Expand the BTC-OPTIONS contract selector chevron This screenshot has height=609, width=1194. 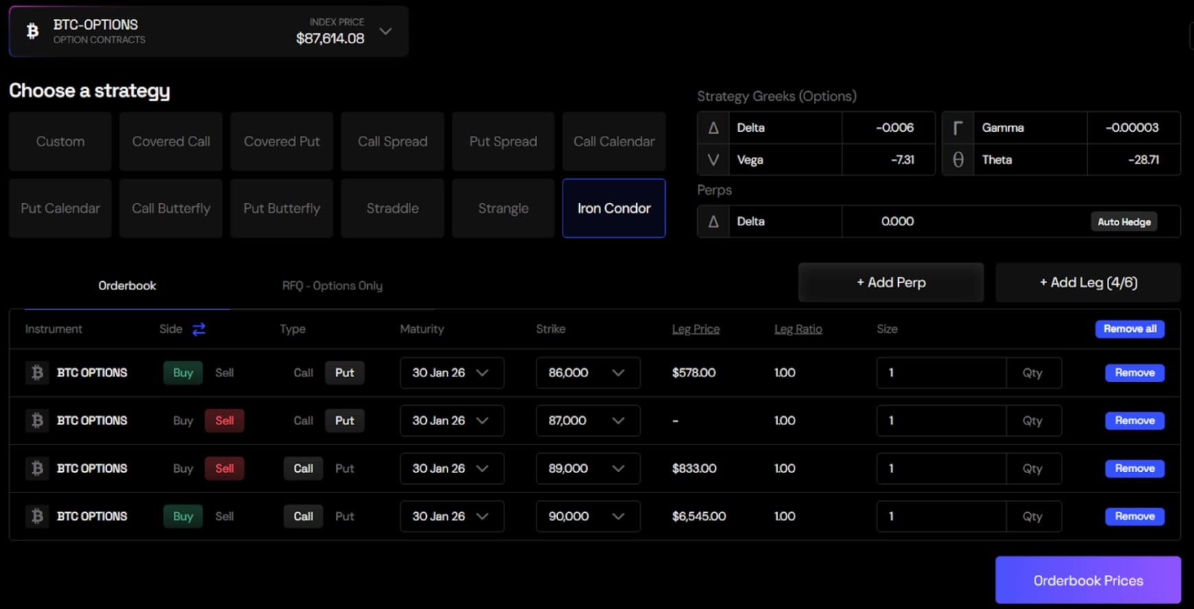(x=386, y=32)
